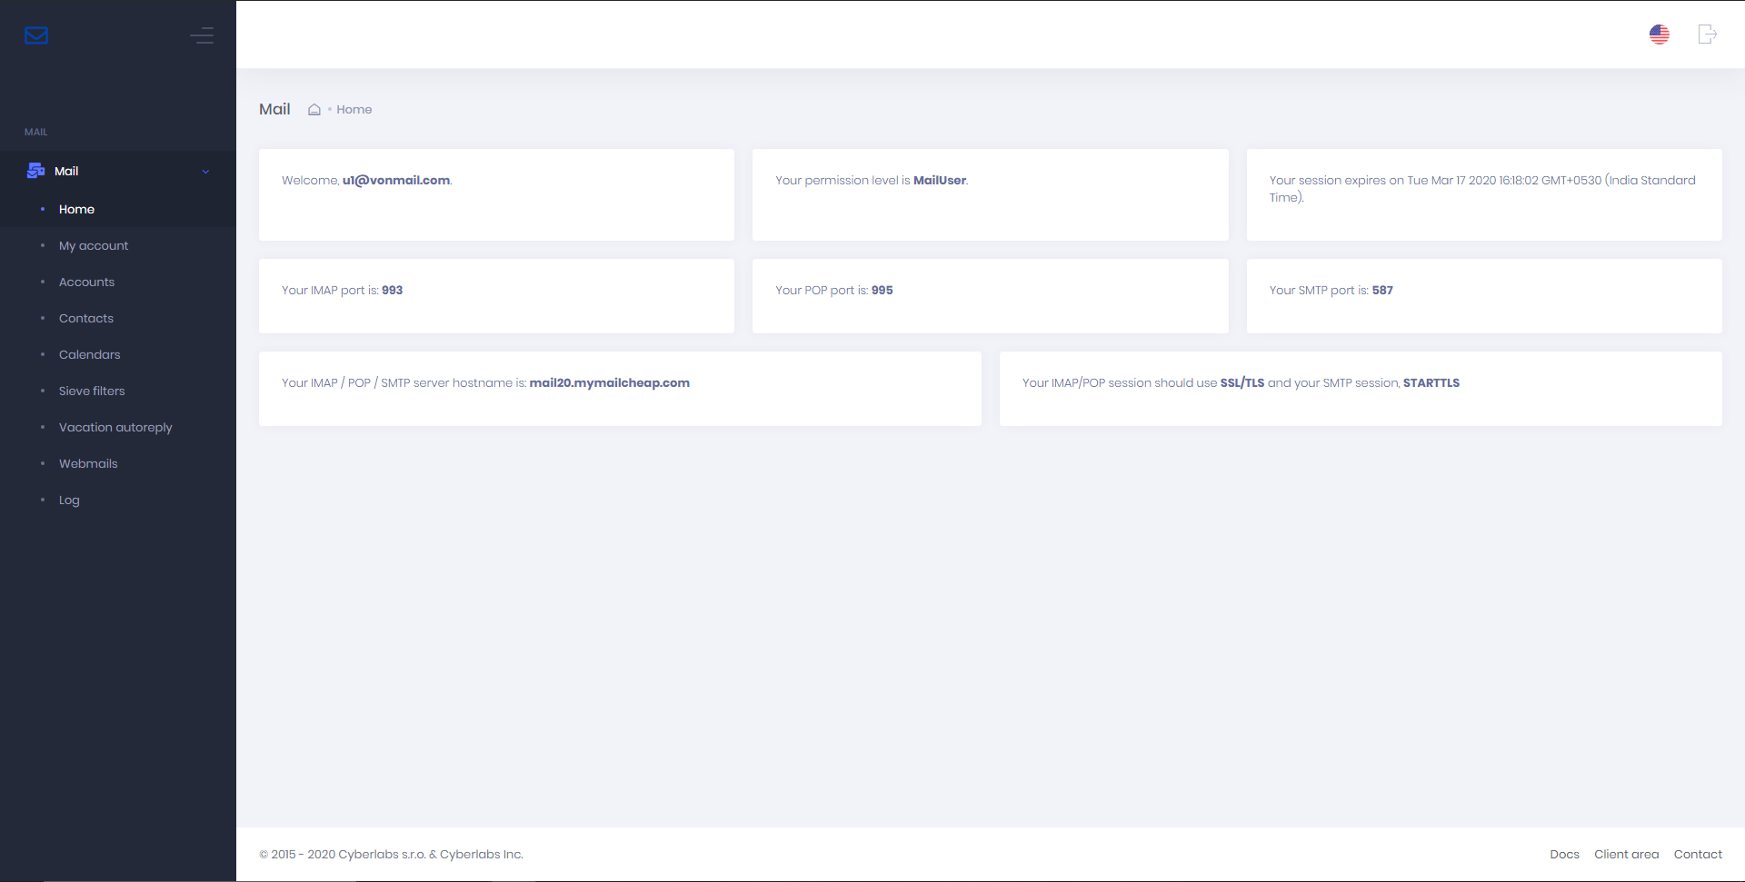1745x882 pixels.
Task: Open the Docs footer link
Action: pos(1564,854)
